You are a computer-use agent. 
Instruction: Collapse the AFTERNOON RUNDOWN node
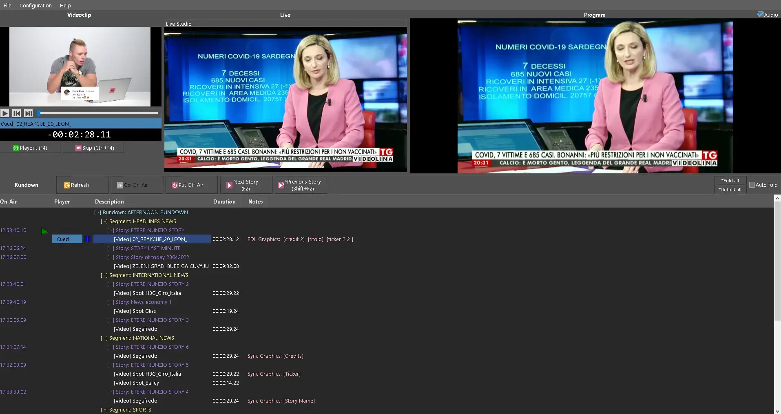pos(98,213)
